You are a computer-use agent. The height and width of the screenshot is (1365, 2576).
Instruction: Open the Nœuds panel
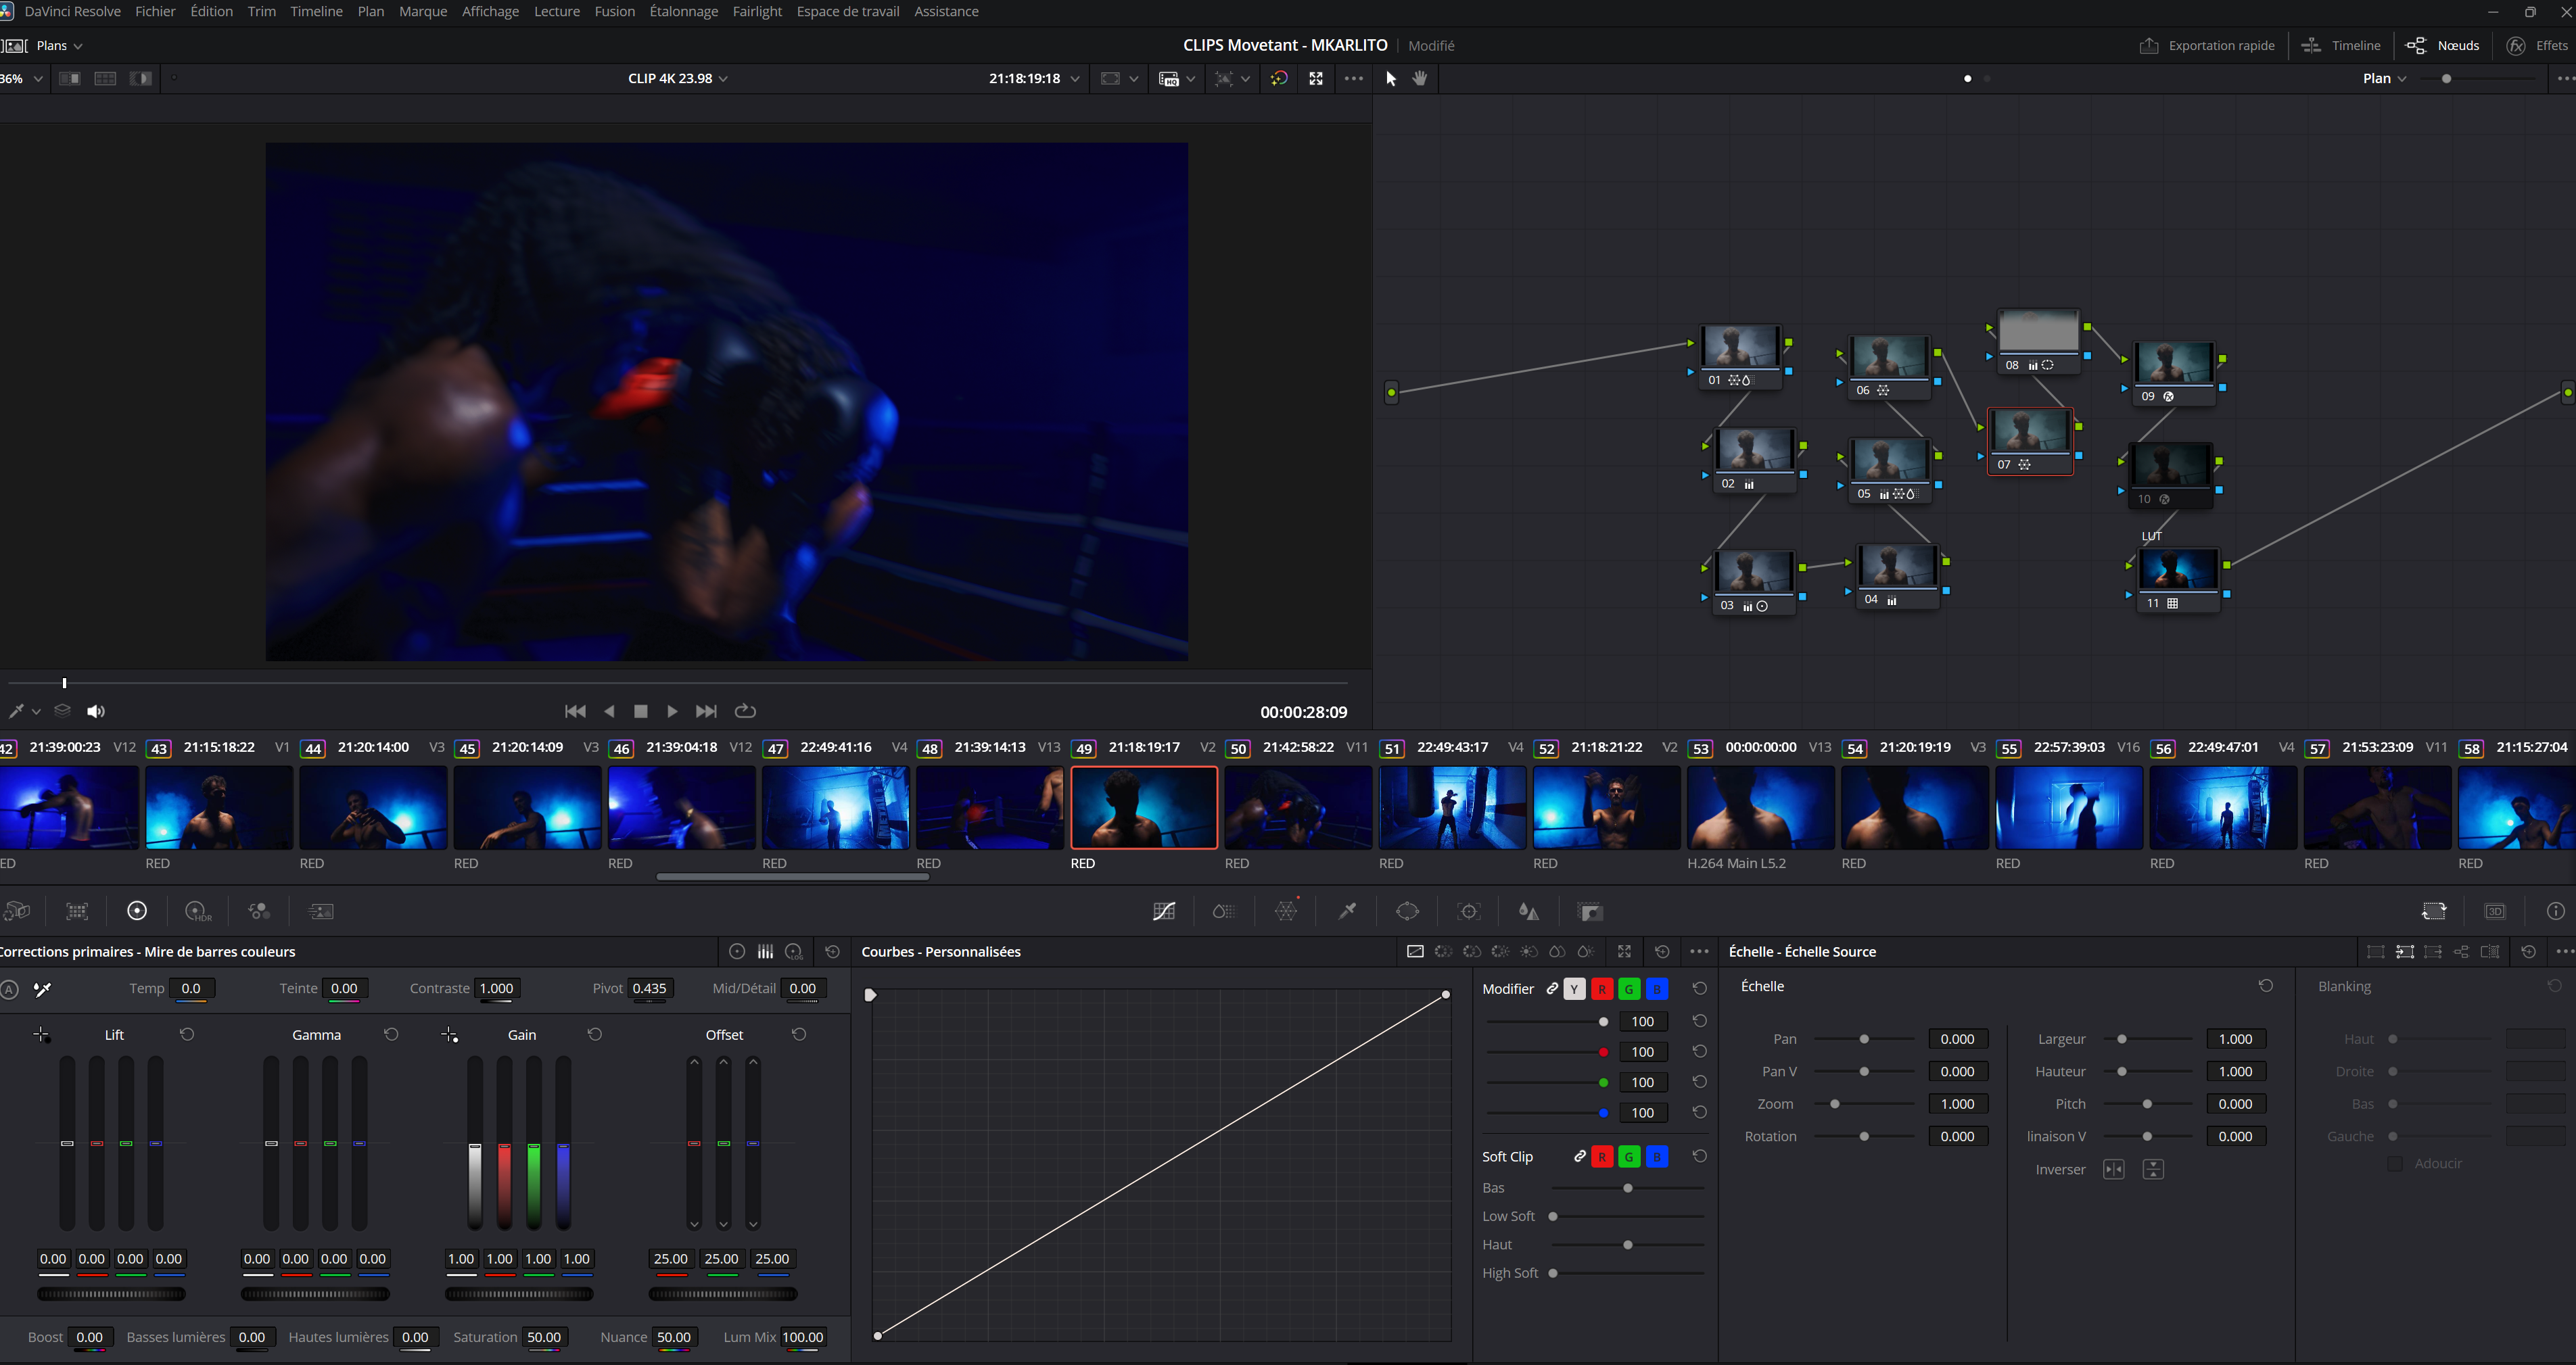(2443, 45)
